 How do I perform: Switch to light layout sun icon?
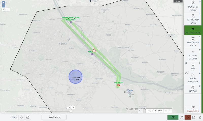tap(22, 117)
